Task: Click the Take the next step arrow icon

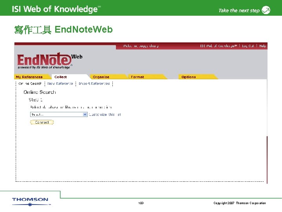Action: (x=266, y=10)
